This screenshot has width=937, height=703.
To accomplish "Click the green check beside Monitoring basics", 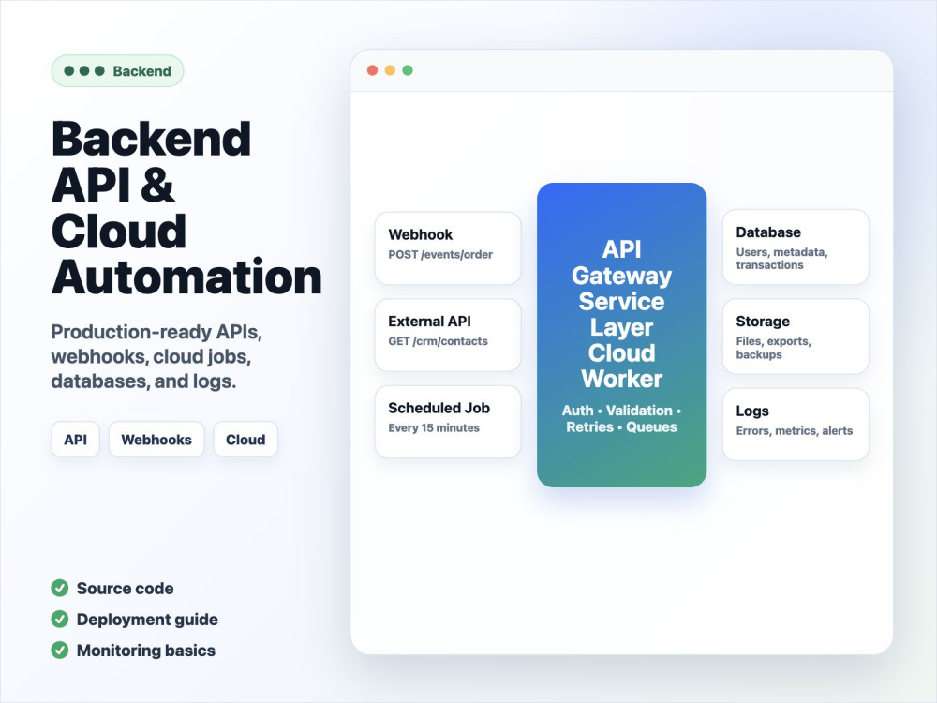I will [x=60, y=651].
